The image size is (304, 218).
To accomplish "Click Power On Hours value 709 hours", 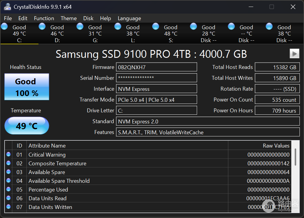I will click(277, 111).
